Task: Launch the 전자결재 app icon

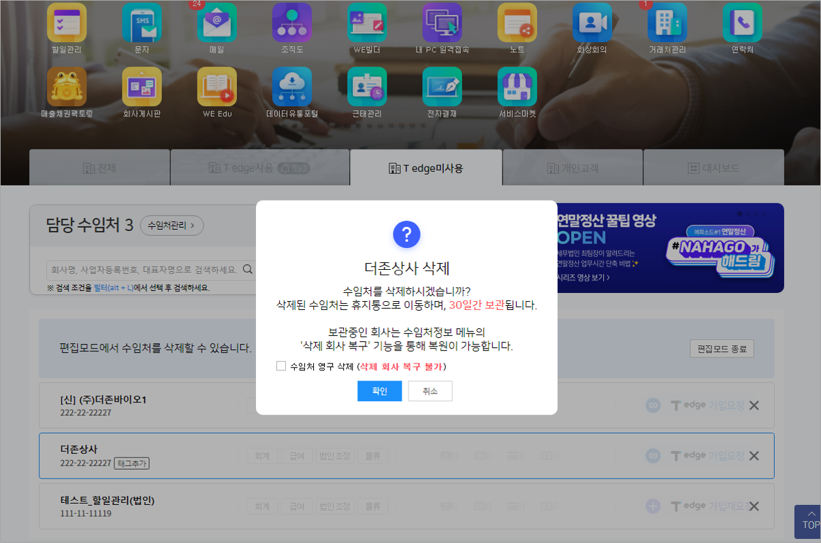Action: [442, 87]
